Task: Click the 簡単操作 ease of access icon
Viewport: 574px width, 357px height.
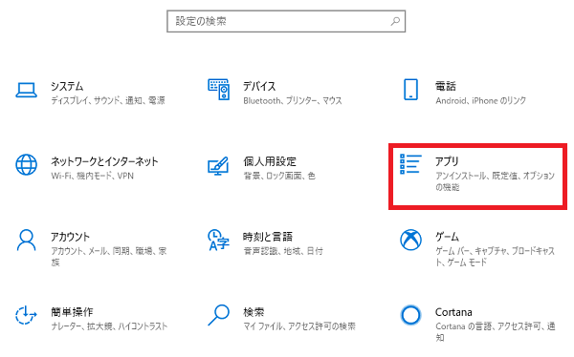Action: tap(26, 315)
